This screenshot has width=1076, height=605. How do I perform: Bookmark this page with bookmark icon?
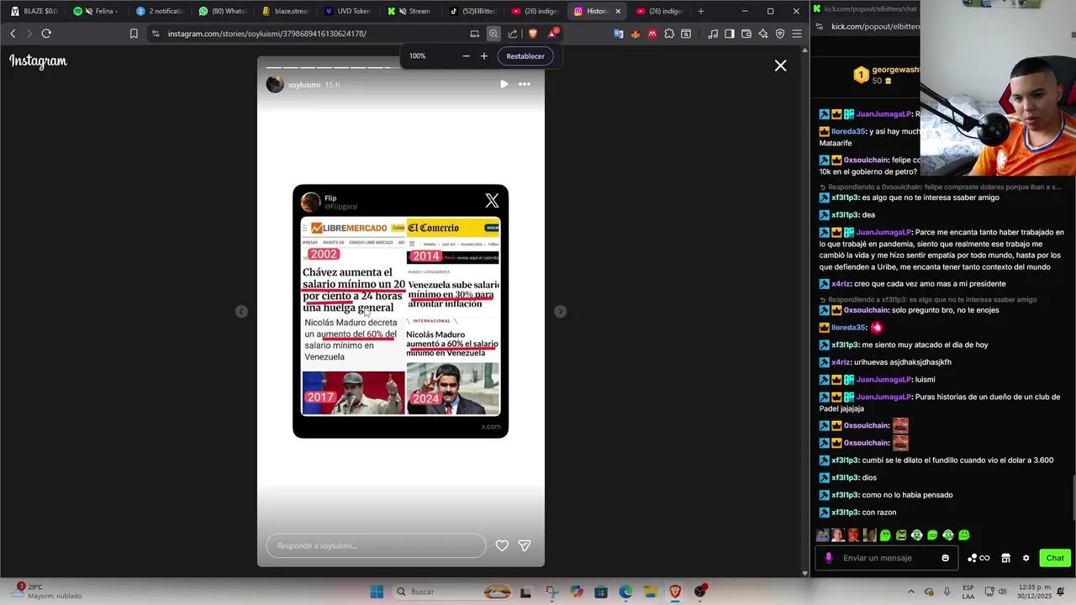tap(134, 34)
